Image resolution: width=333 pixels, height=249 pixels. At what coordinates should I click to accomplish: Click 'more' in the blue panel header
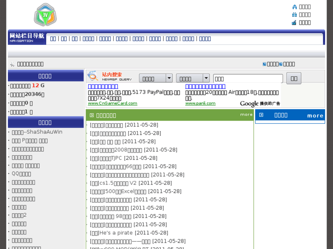point(315,116)
